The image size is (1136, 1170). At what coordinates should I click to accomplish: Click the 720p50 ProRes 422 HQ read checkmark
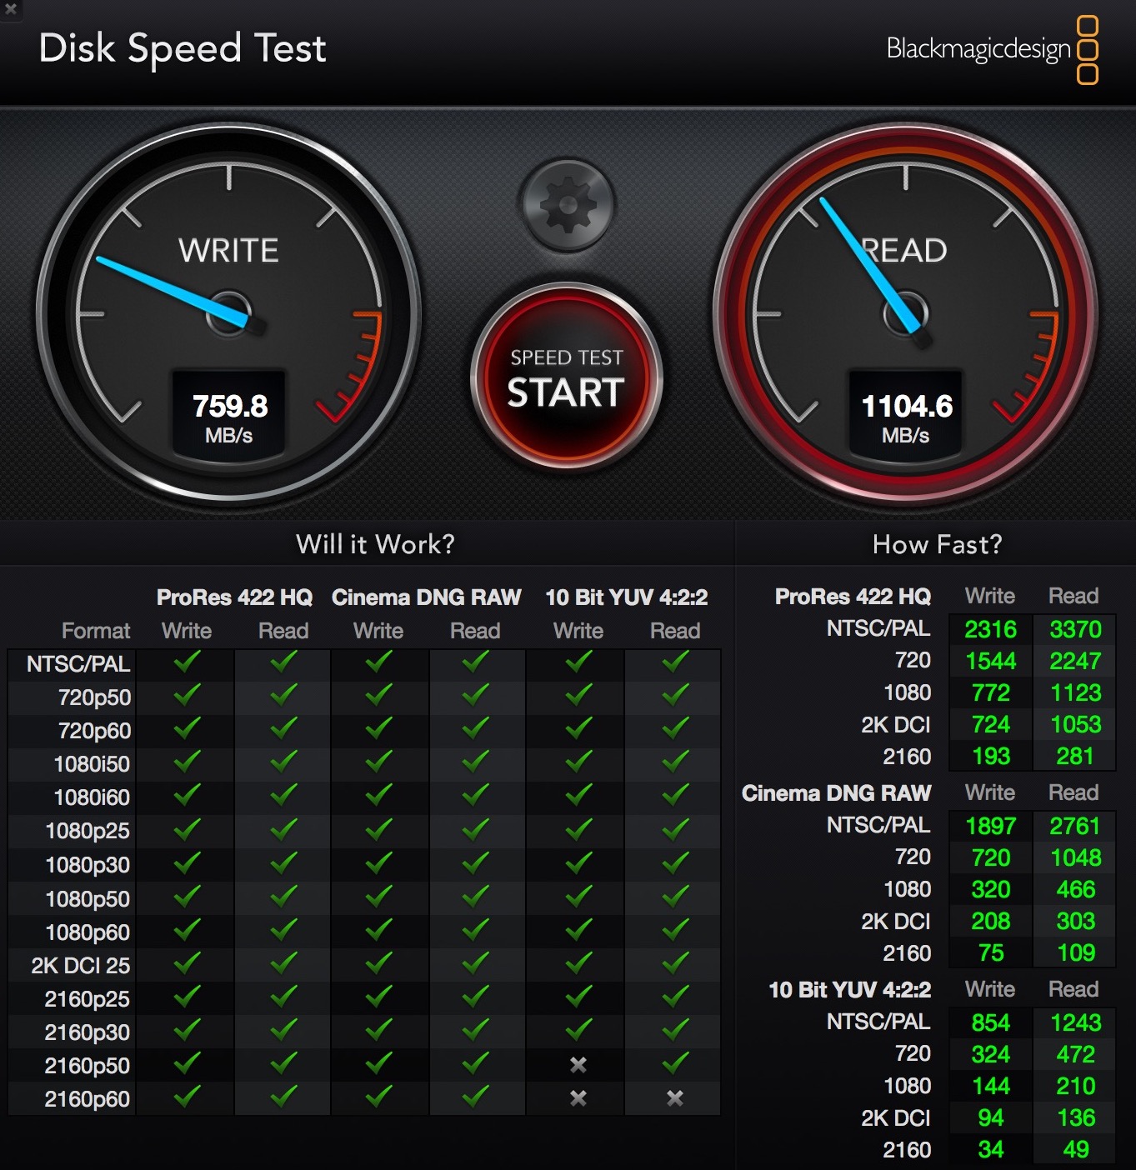click(283, 695)
